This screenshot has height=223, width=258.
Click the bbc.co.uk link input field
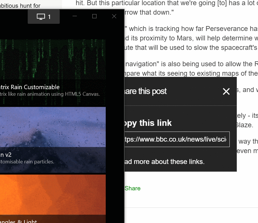coord(177,139)
